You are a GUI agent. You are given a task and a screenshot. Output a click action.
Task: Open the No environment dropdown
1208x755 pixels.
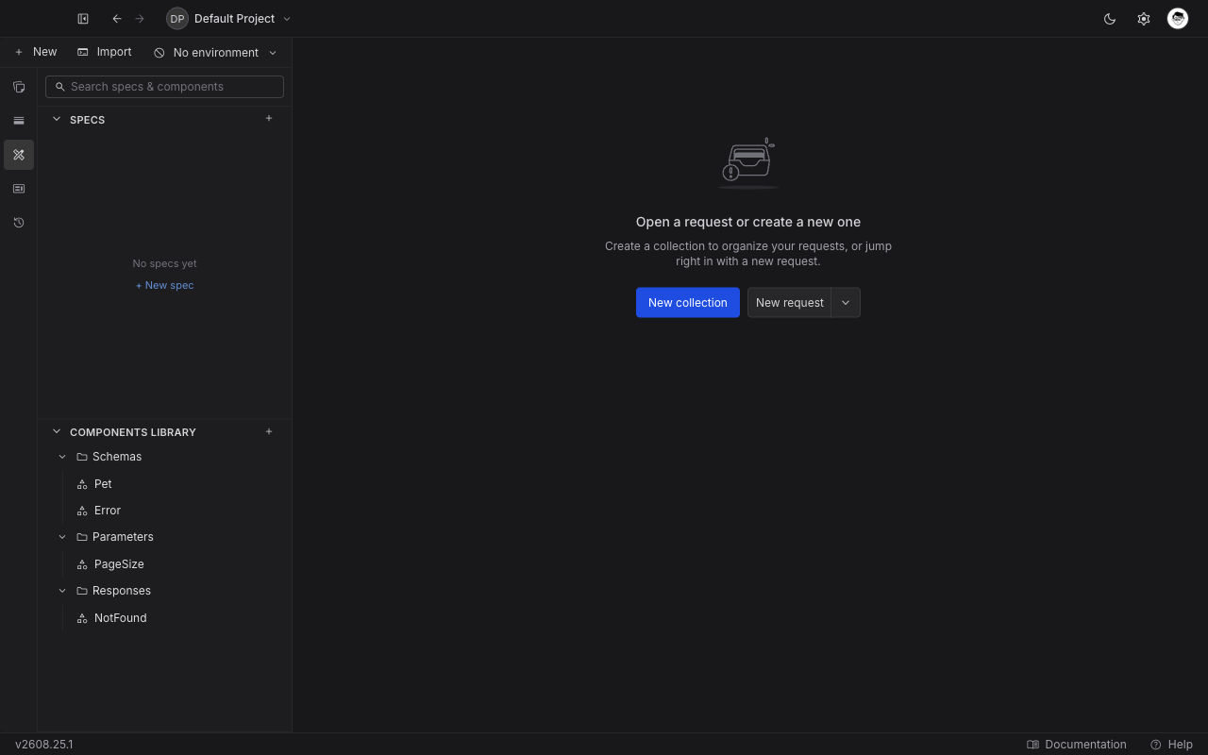(215, 53)
